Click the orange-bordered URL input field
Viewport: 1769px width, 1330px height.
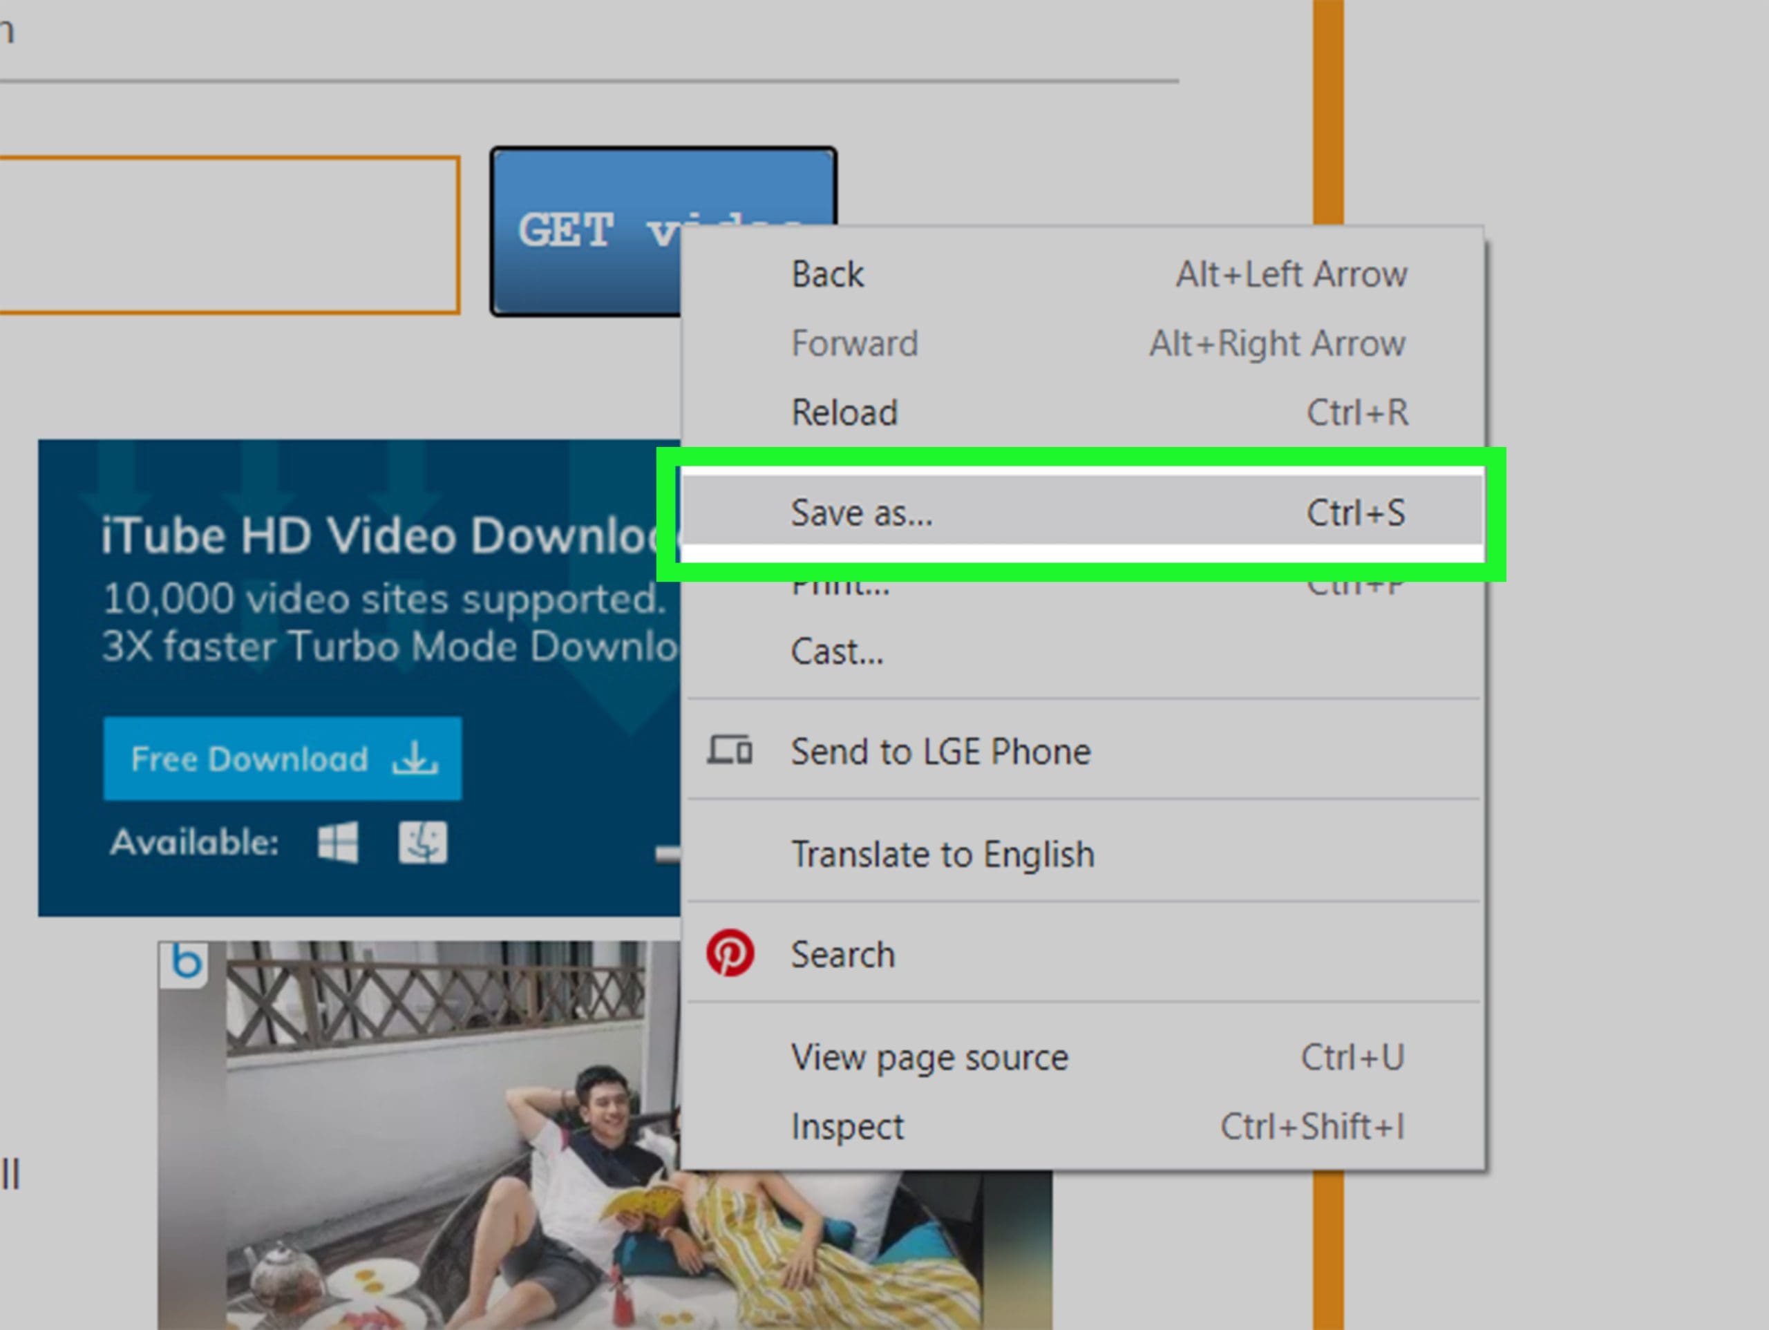tap(228, 234)
